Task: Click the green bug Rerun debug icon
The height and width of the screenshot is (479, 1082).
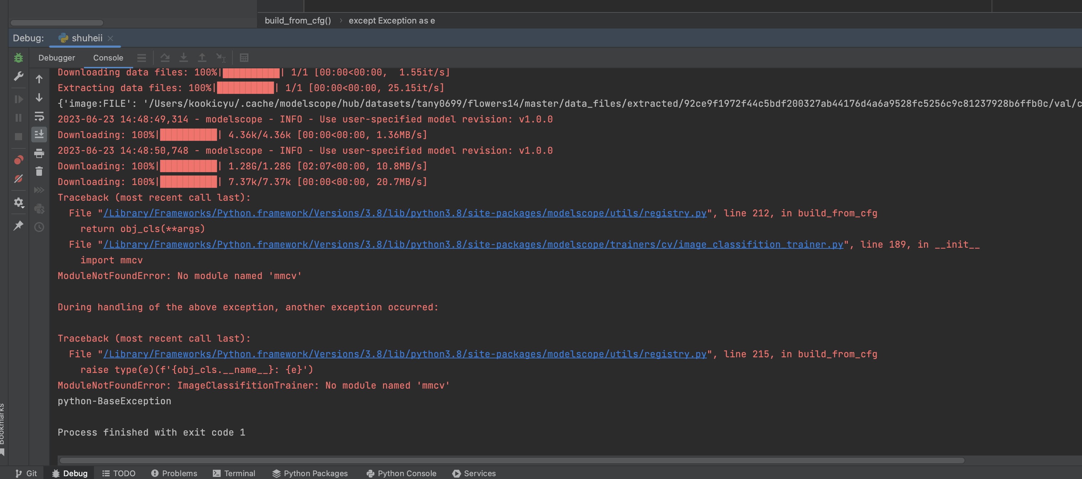Action: 19,58
